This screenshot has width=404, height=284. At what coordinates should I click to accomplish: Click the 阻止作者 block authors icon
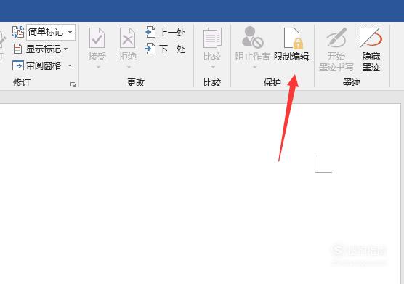coord(253,38)
